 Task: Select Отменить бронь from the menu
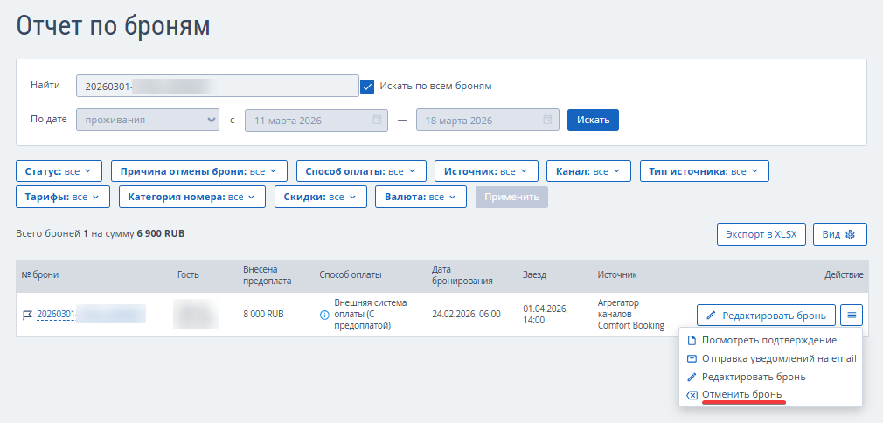(741, 395)
